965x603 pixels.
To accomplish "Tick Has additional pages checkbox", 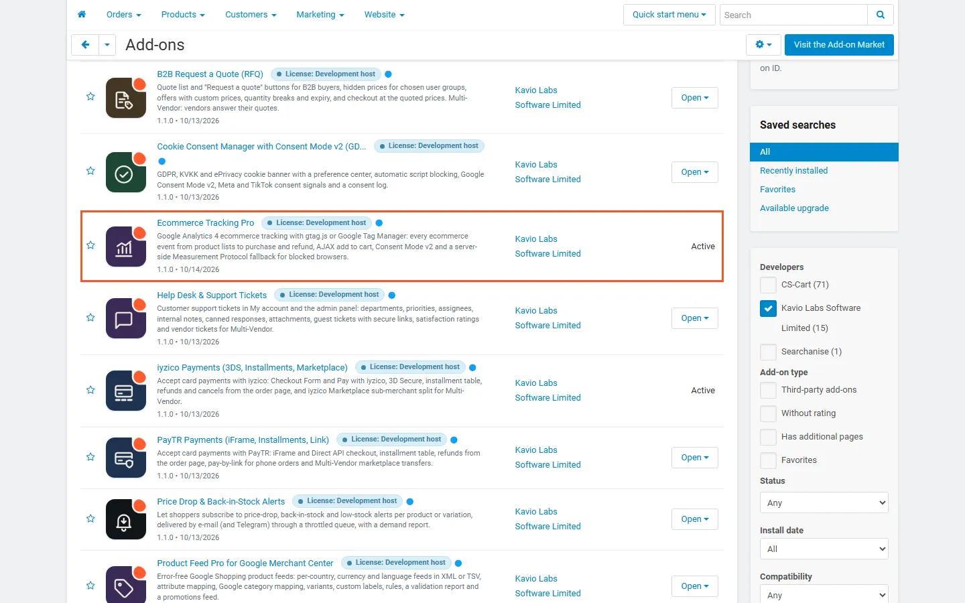I will (x=768, y=437).
